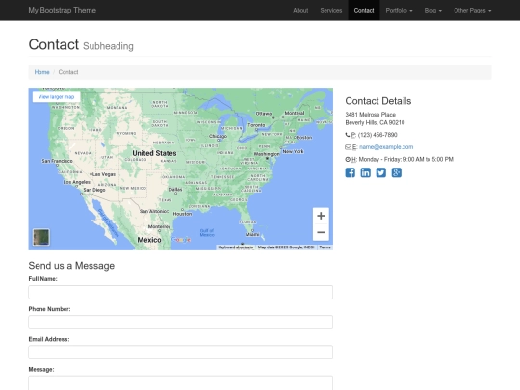Click the Los Angeles label on map
The height and width of the screenshot is (390, 520).
(77, 182)
